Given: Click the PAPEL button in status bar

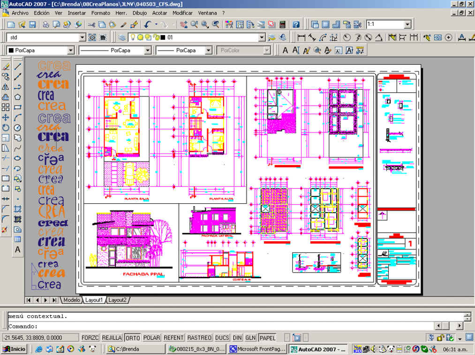Looking at the screenshot, I should click(268, 338).
